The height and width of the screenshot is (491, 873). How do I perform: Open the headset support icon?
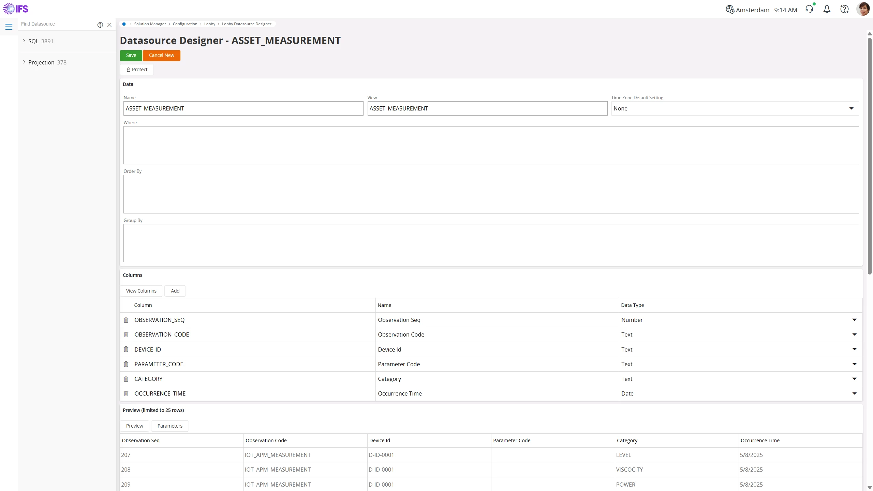click(809, 10)
